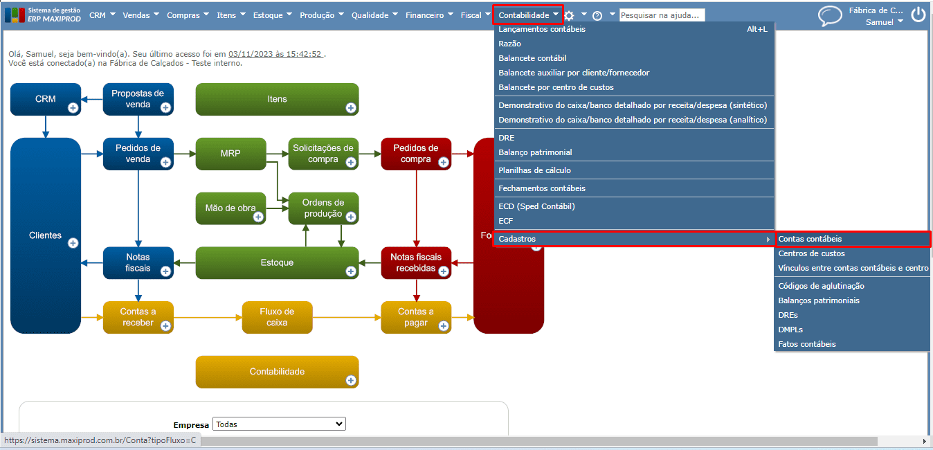Click plus icon on Itens block

point(351,107)
